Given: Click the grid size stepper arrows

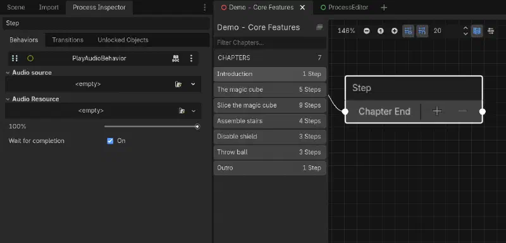Looking at the screenshot, I should click(466, 31).
